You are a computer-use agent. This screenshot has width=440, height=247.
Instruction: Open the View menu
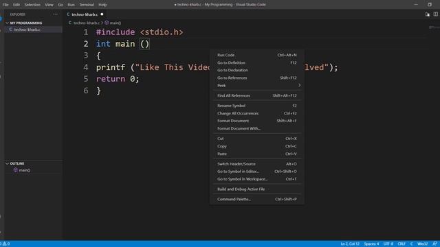tap(49, 5)
